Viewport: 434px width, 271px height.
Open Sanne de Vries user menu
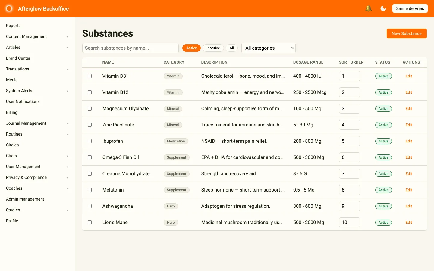410,8
